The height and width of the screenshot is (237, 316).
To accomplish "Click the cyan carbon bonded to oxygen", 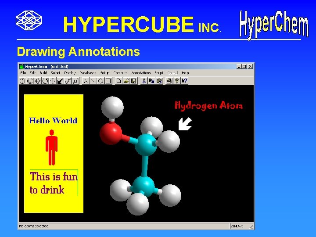I will pyautogui.click(x=146, y=145).
